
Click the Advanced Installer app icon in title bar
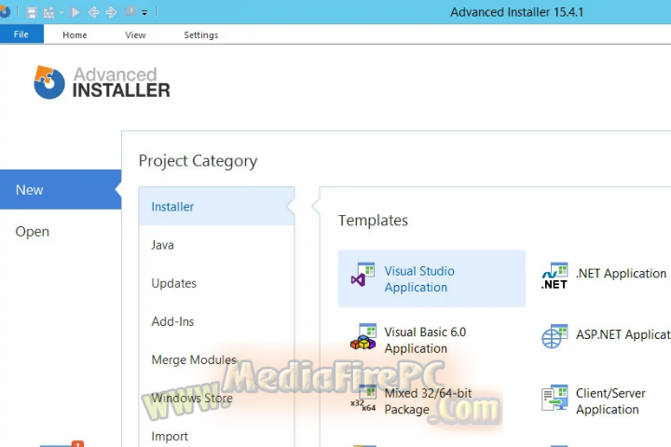coord(5,11)
